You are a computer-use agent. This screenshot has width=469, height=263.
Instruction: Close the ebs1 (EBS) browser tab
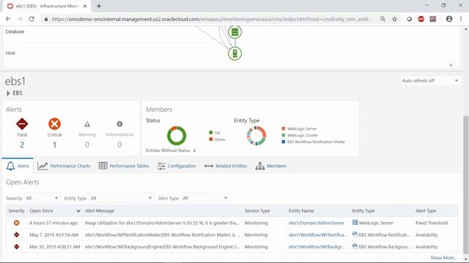point(85,6)
